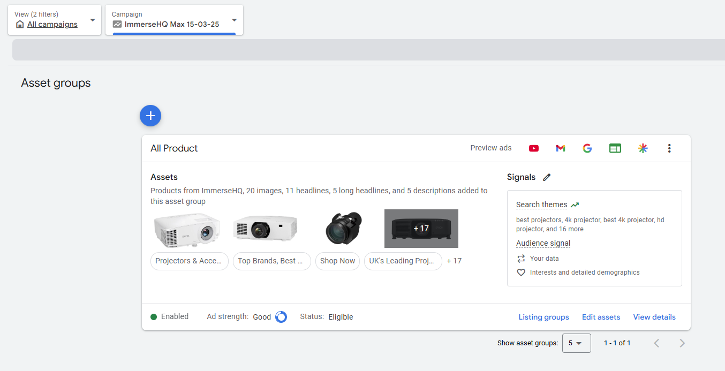Click the Search themes heading
Screen dimensions: 725x371
(x=541, y=205)
